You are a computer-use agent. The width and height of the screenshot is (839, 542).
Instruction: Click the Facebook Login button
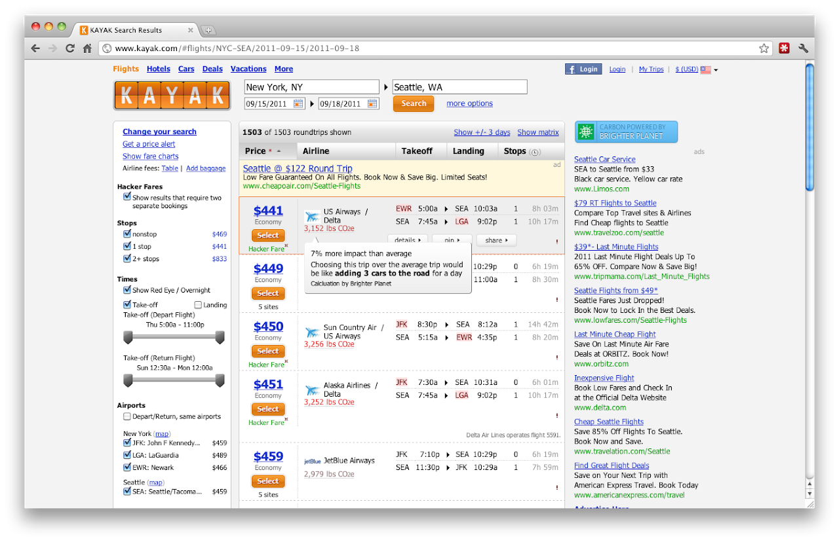pos(583,69)
